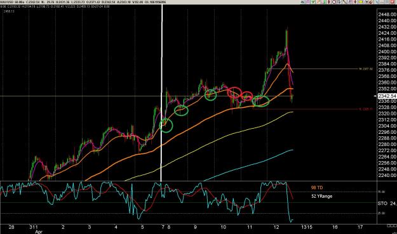The height and width of the screenshot is (234, 397).
Task: Click the current price tag 2342.54
Action: click(x=387, y=96)
